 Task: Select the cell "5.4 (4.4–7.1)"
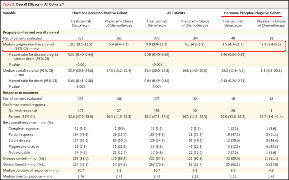pyautogui.click(x=119, y=45)
